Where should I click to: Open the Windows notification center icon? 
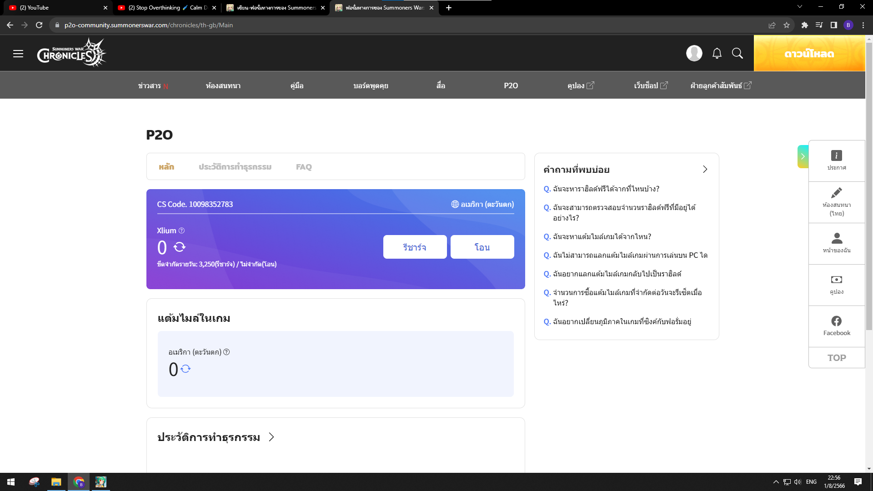[x=858, y=482]
